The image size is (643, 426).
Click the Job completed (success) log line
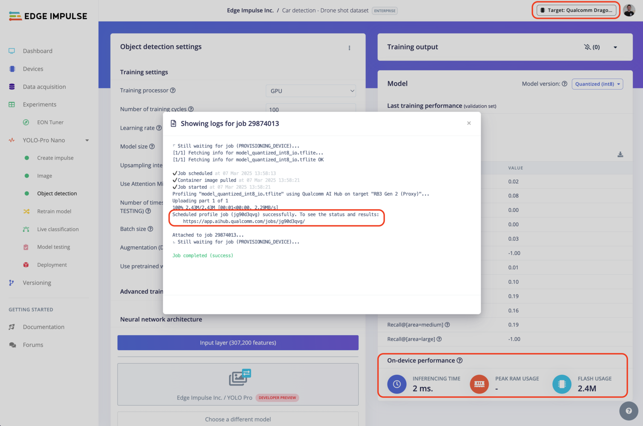pyautogui.click(x=203, y=256)
